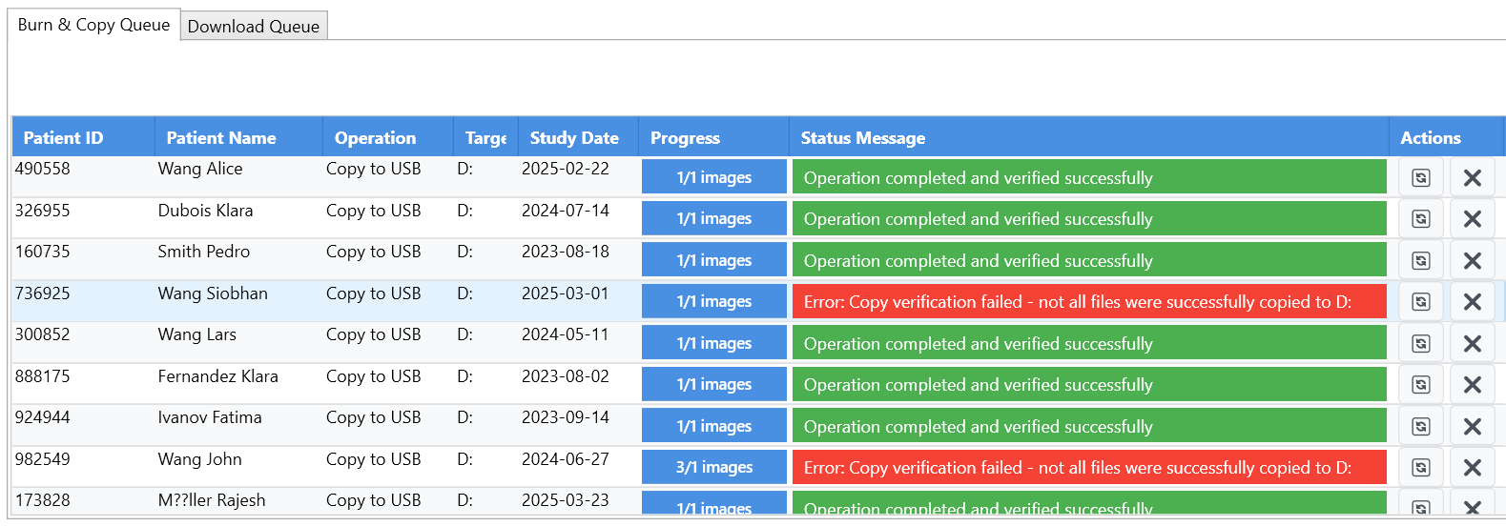Screen dimensions: 1506x526
Task: Click the Actions column header
Action: point(1446,138)
